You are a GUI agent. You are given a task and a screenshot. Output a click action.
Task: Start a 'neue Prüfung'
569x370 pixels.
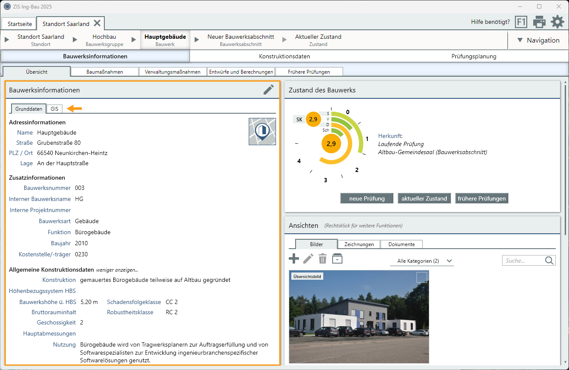[366, 198]
